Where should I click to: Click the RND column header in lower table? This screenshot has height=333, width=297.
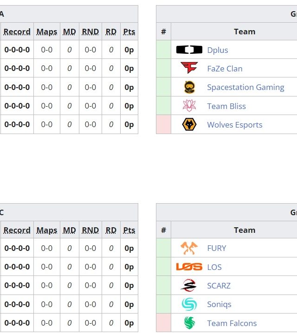(90, 230)
